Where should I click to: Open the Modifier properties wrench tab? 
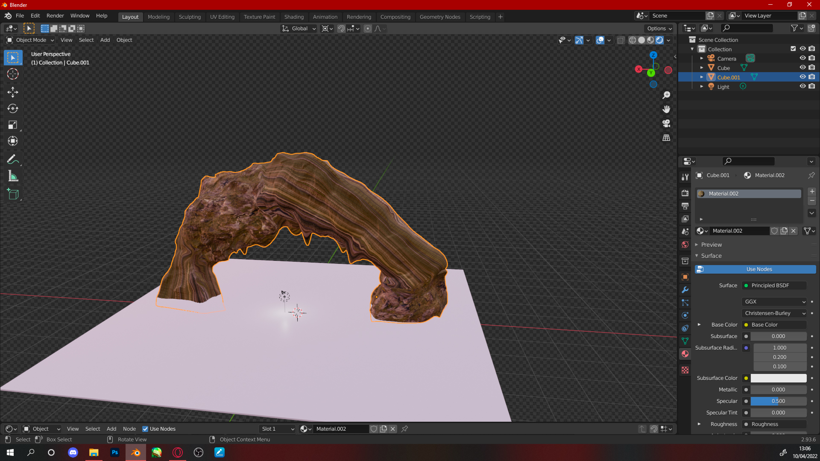point(685,290)
